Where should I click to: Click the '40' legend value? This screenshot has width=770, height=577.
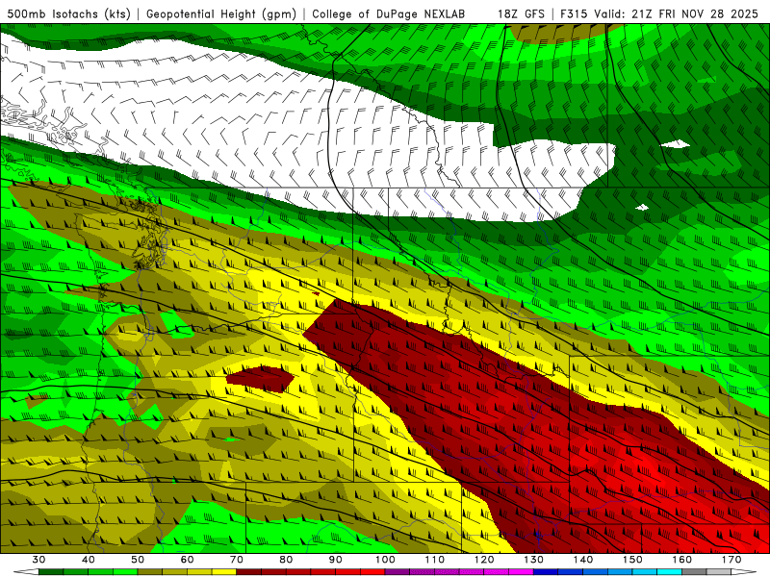(89, 560)
